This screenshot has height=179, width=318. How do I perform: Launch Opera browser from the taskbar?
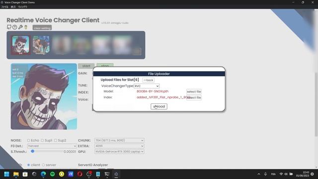tap(79, 174)
